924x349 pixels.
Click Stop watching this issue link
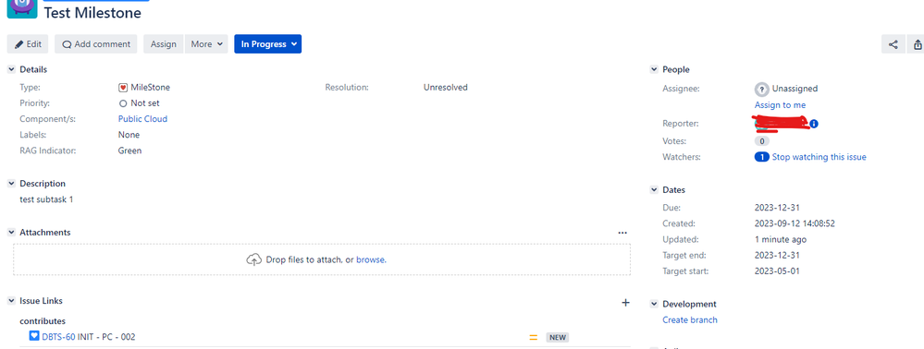coord(819,157)
